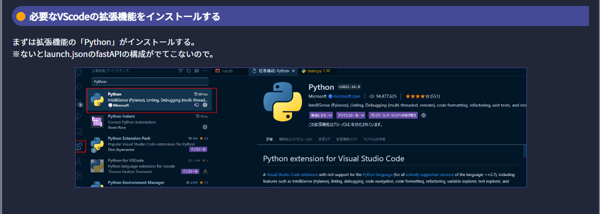Click プレリリース バージョンへの切り替え button
600x214 pixels.
pyautogui.click(x=393, y=115)
